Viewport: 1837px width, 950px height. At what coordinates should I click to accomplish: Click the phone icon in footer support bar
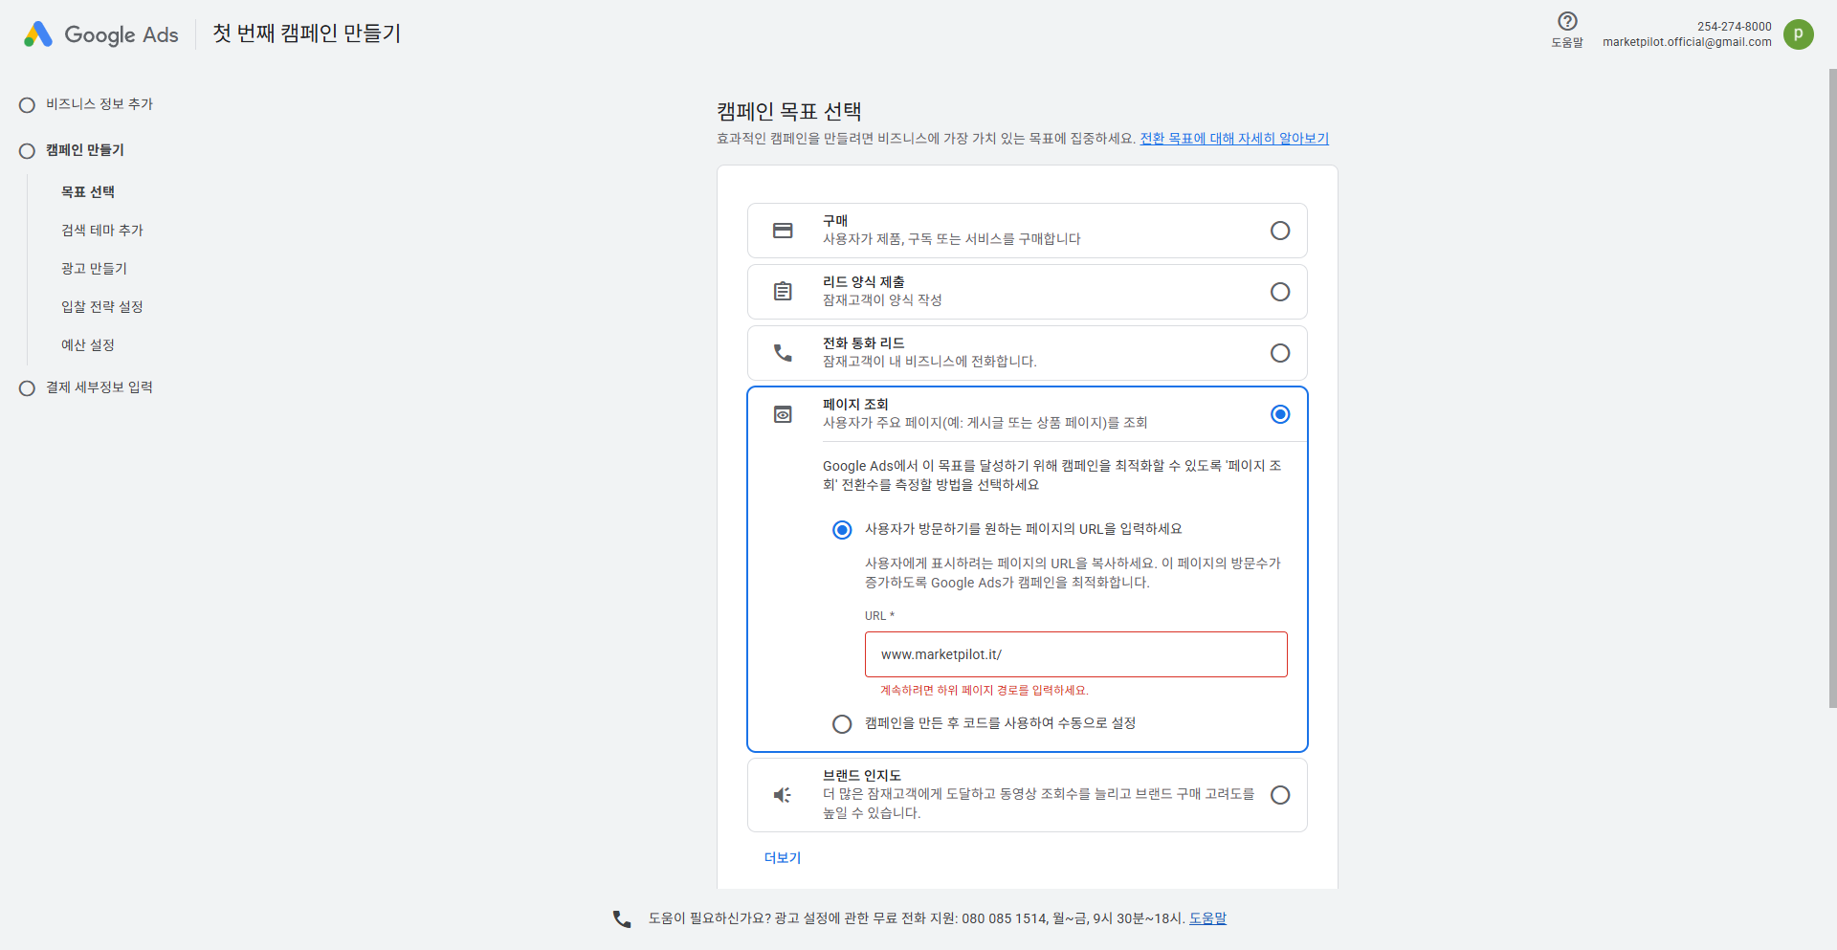click(622, 918)
